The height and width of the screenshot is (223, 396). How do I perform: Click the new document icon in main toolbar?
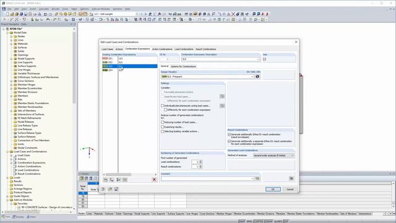(7, 14)
